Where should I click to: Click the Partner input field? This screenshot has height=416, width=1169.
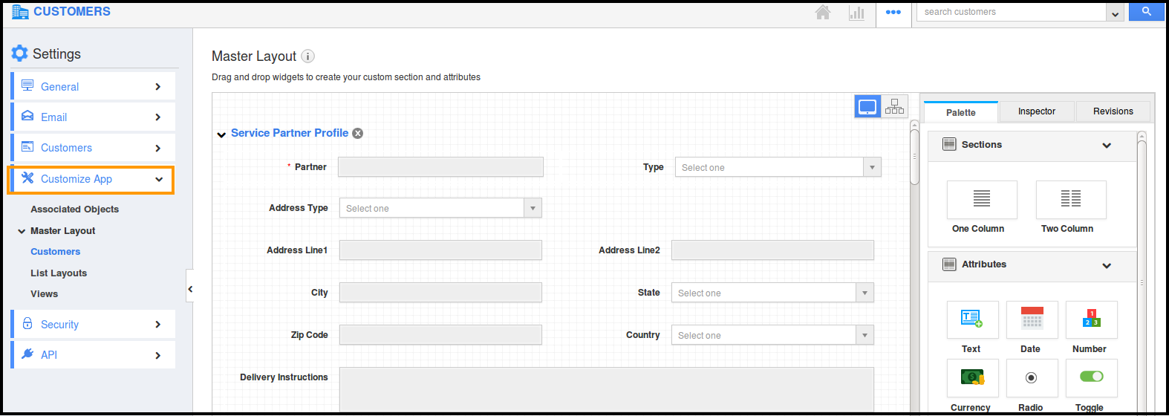click(440, 167)
